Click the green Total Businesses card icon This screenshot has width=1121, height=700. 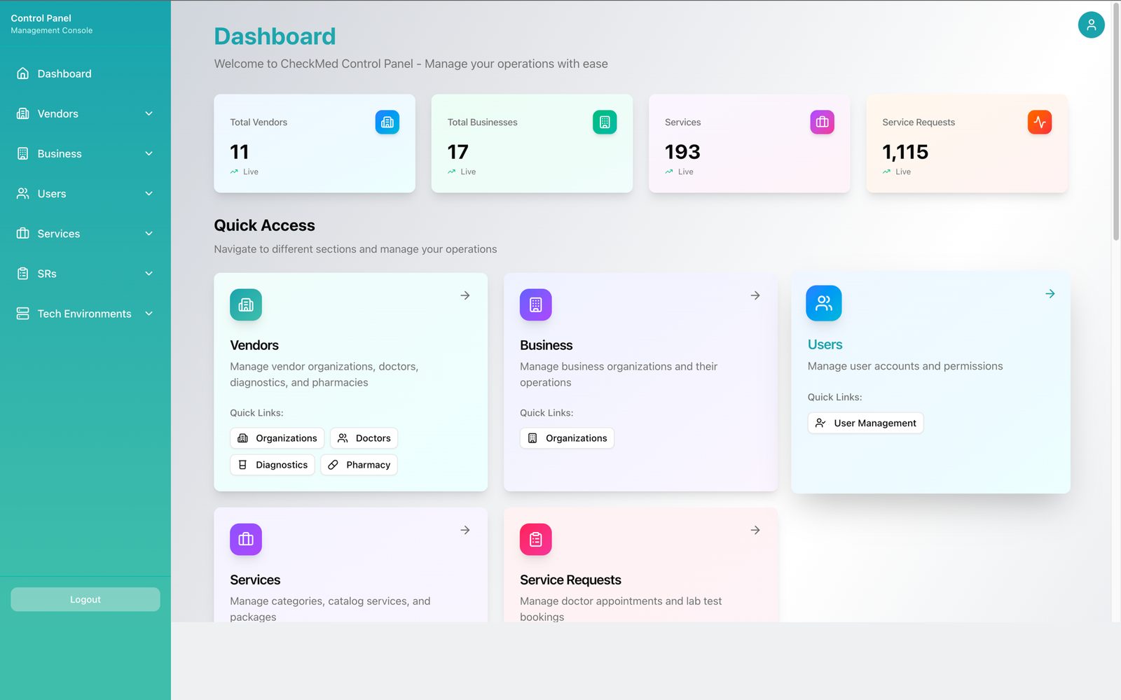[605, 122]
